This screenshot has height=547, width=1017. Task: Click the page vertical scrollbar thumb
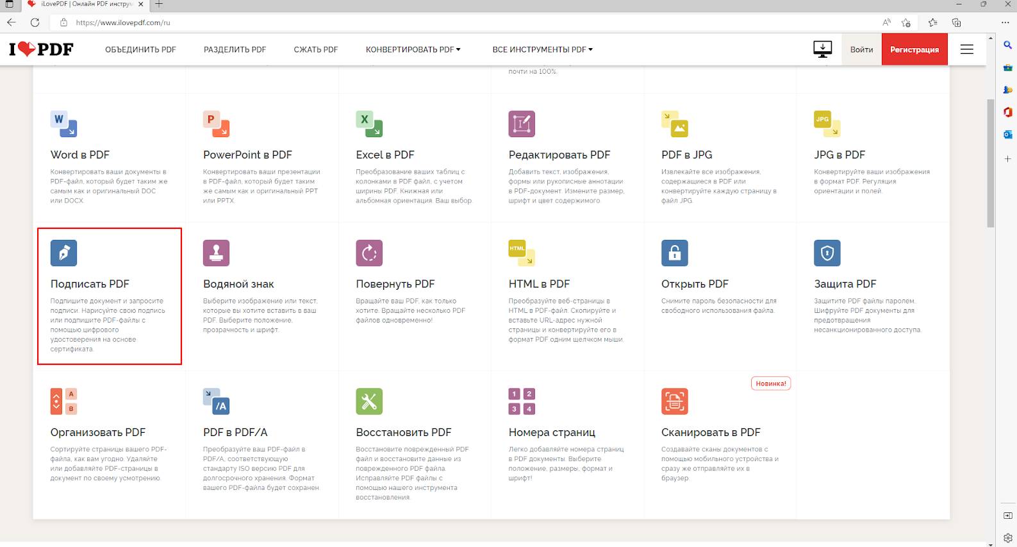(x=991, y=164)
